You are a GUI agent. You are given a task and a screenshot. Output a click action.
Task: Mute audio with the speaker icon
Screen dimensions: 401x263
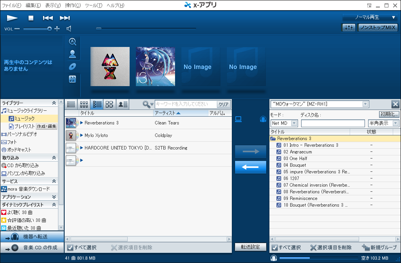[x=69, y=29]
